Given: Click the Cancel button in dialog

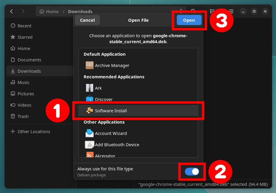Looking at the screenshot, I should tap(87, 20).
